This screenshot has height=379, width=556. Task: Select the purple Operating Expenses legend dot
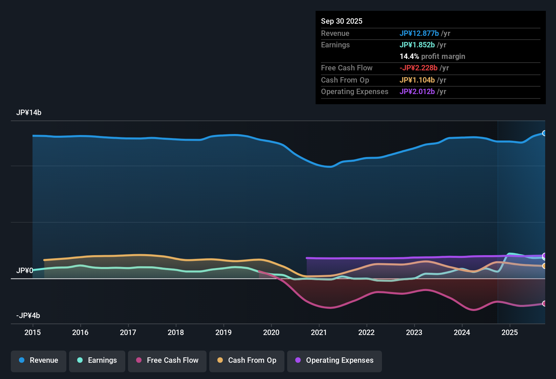pos(298,360)
